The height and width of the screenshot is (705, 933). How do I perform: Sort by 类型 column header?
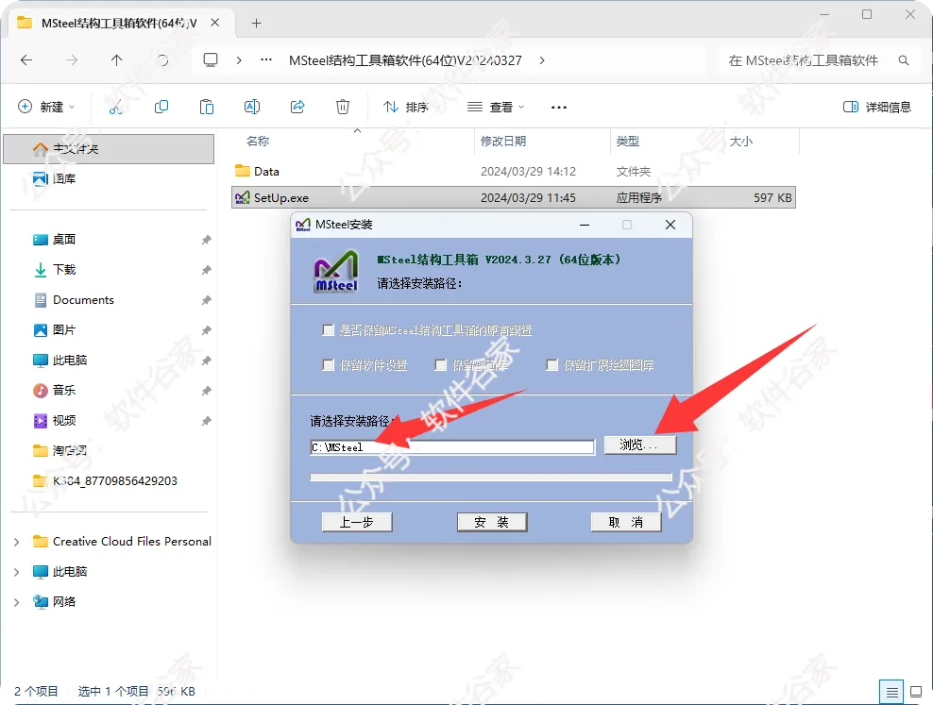click(627, 142)
